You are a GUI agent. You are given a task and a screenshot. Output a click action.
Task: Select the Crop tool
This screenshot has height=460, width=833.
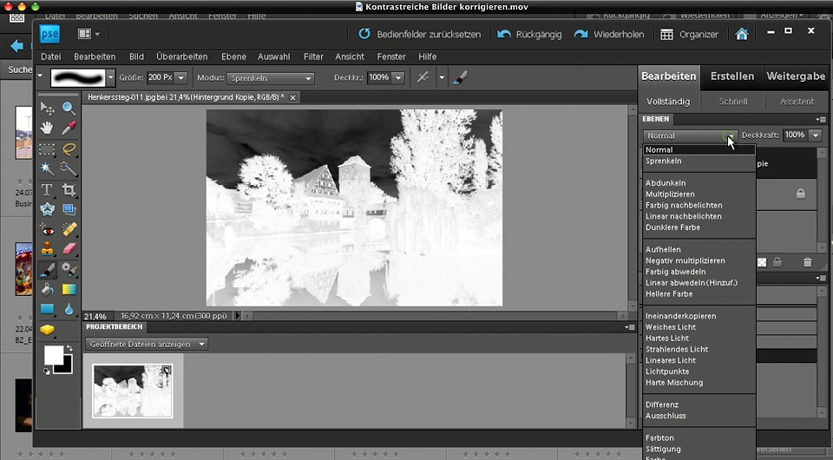[69, 189]
